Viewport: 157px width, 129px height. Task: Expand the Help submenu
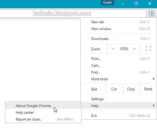pos(119,105)
